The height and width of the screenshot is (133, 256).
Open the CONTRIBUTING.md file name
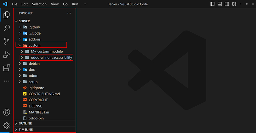[x=44, y=94]
